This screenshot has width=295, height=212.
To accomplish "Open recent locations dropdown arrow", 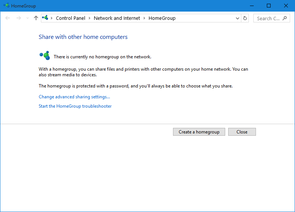I will click(27, 18).
